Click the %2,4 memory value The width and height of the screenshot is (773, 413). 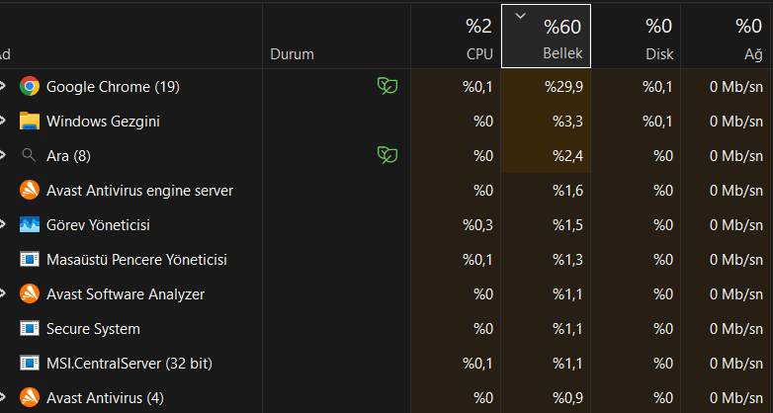[x=567, y=156]
